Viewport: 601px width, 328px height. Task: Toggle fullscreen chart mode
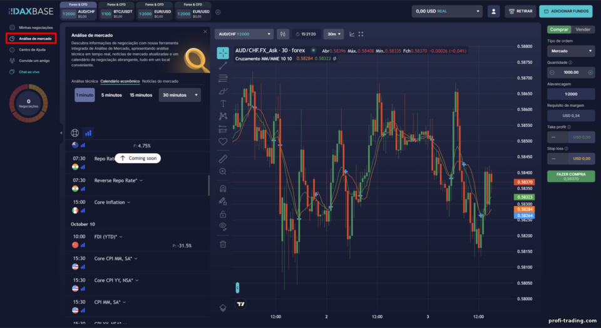361,34
